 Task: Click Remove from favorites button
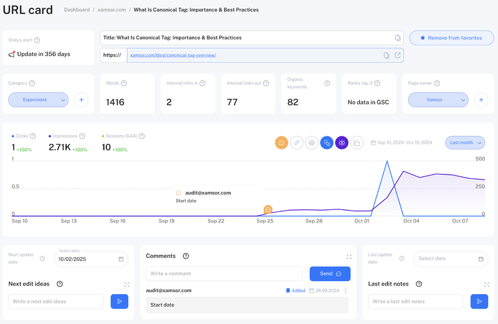(x=452, y=38)
